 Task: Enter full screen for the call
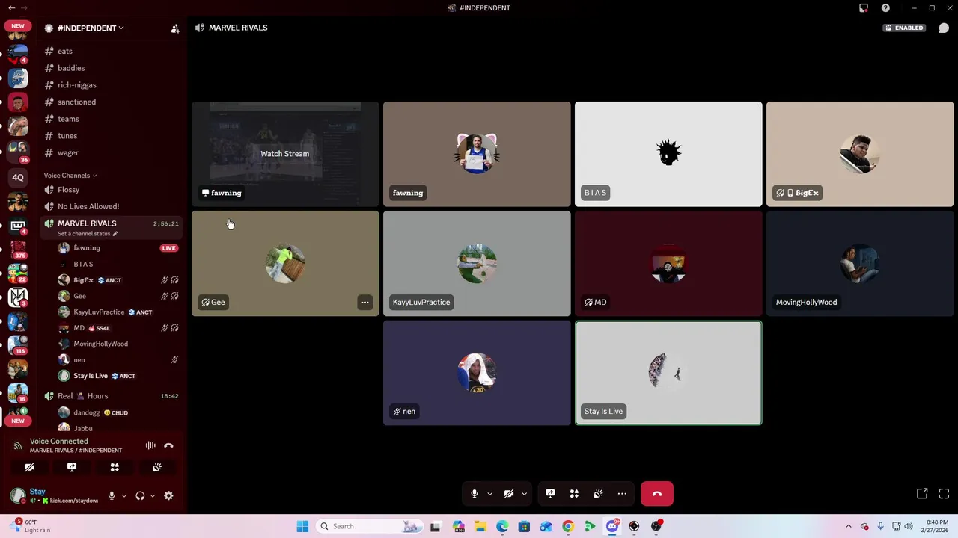pyautogui.click(x=944, y=494)
